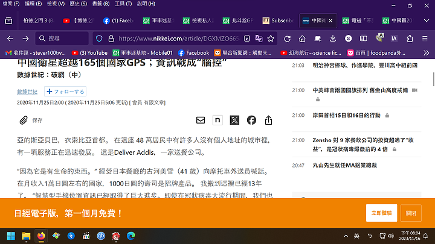Open the 數據世紀 topic link

(x=27, y=92)
